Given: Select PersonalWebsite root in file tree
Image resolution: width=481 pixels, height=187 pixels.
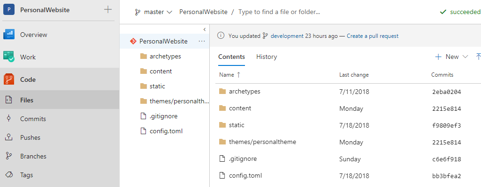Looking at the screenshot, I should (x=164, y=41).
